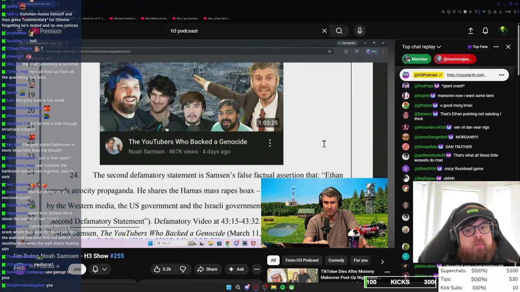Open more actions menu beside Ask
This screenshot has width=520, height=292.
[257, 269]
